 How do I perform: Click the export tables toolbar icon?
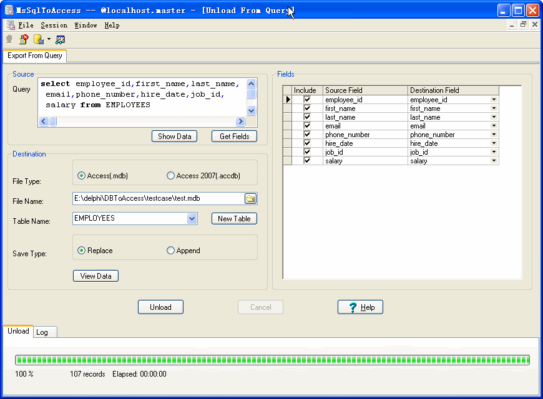pyautogui.click(x=60, y=40)
